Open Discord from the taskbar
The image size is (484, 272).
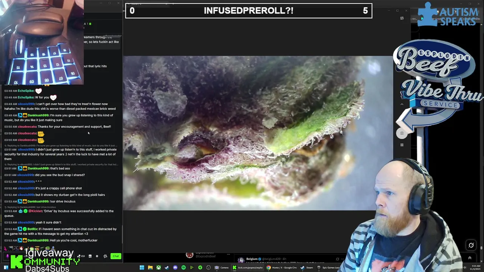pyautogui.click(x=175, y=267)
